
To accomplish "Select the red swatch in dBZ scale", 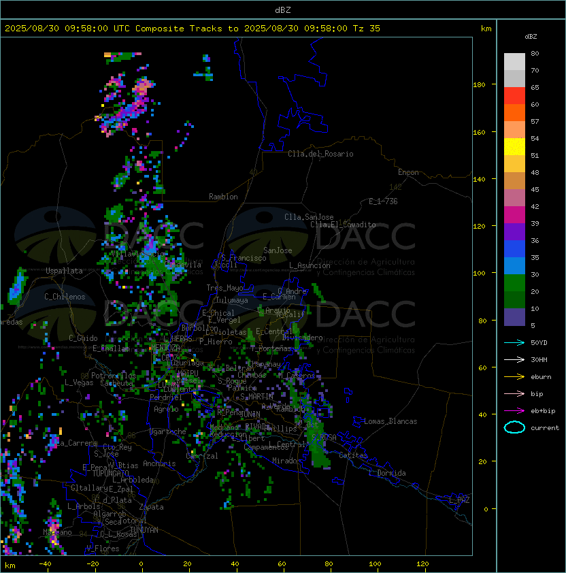I will tap(514, 96).
